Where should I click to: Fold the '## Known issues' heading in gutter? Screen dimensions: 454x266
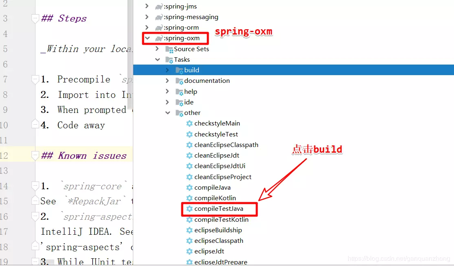tap(35, 156)
